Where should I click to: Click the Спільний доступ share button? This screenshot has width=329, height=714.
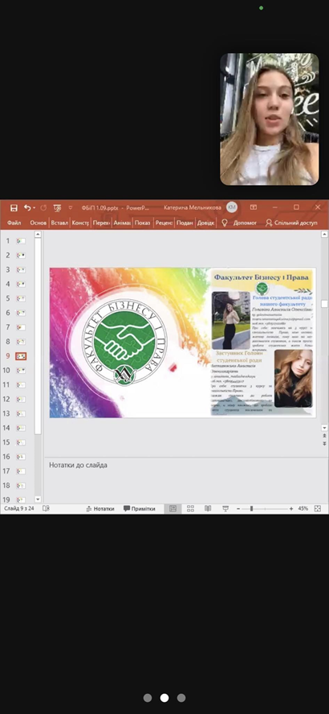292,224
